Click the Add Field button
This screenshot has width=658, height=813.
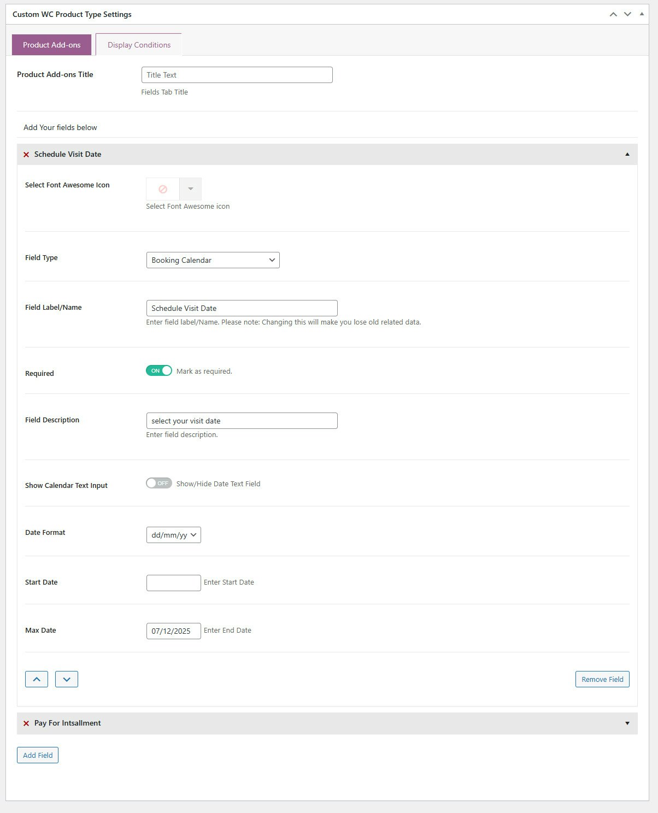[38, 755]
